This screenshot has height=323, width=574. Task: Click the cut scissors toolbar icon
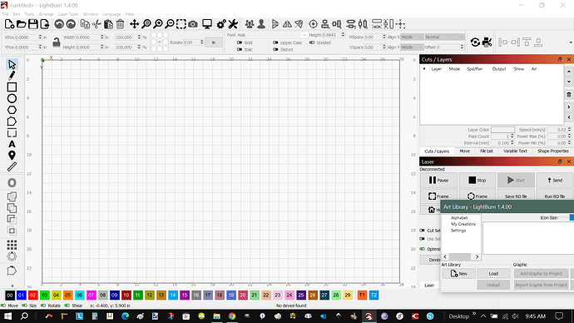point(96,24)
